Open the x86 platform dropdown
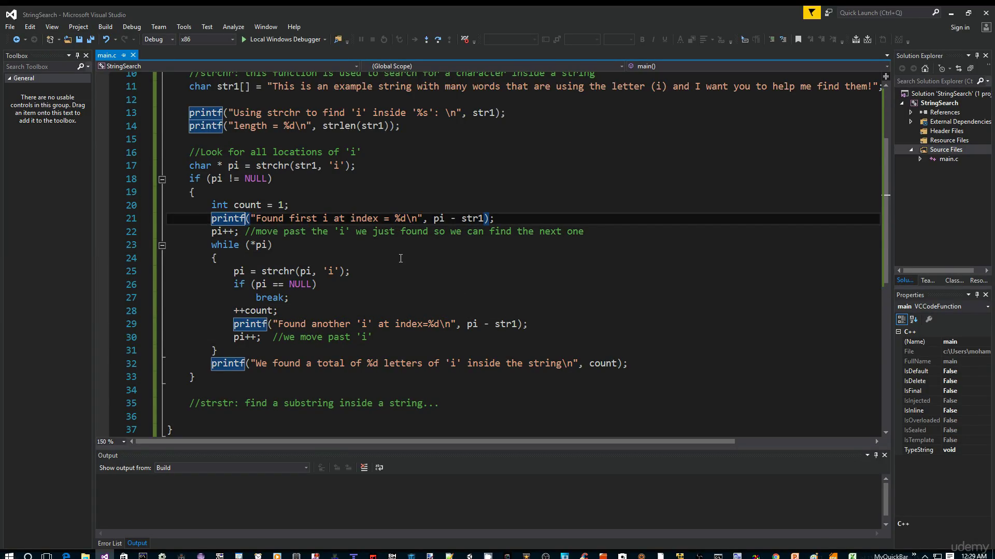 207,39
